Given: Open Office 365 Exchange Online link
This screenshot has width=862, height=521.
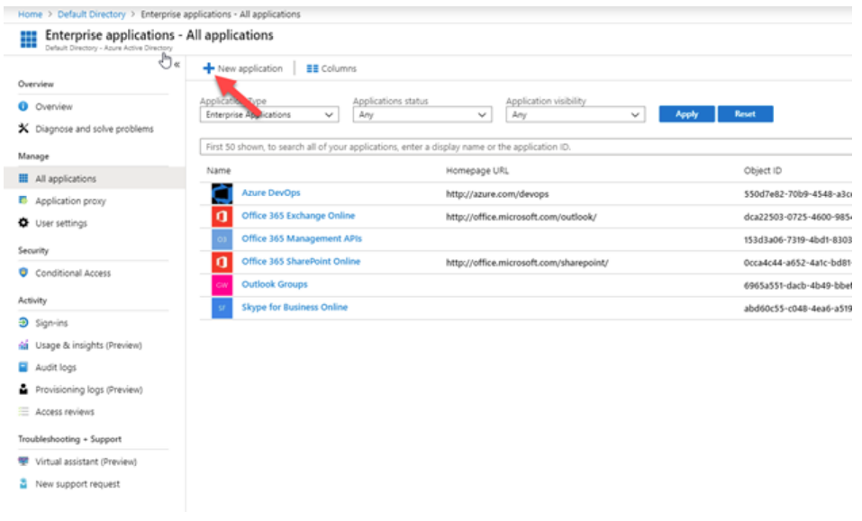Looking at the screenshot, I should [x=298, y=216].
